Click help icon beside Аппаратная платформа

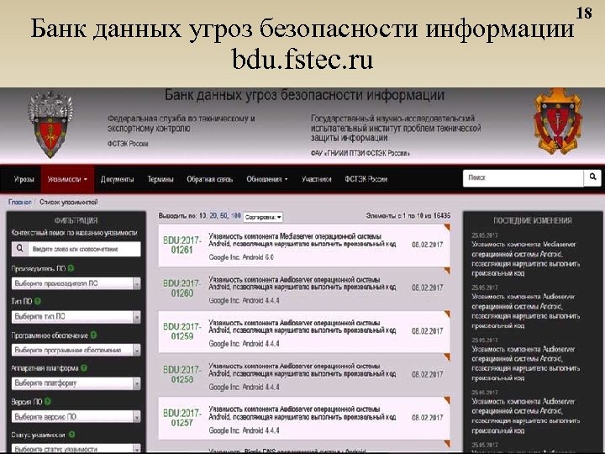(x=84, y=368)
